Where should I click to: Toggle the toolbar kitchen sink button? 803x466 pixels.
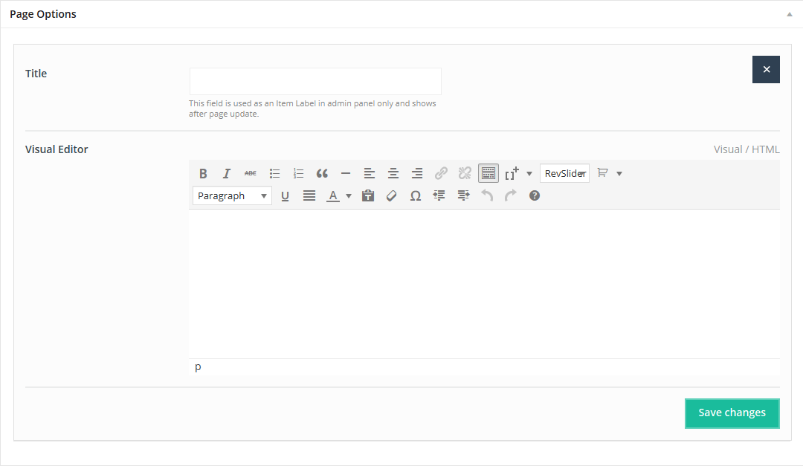(488, 173)
